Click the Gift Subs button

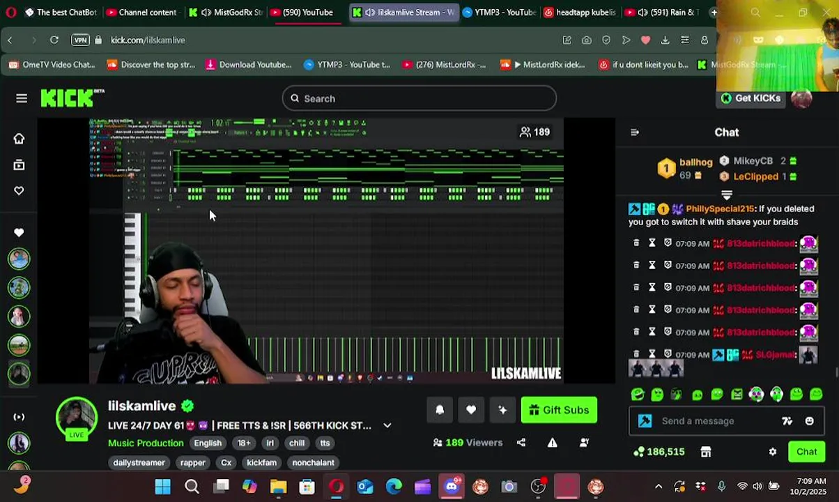559,410
